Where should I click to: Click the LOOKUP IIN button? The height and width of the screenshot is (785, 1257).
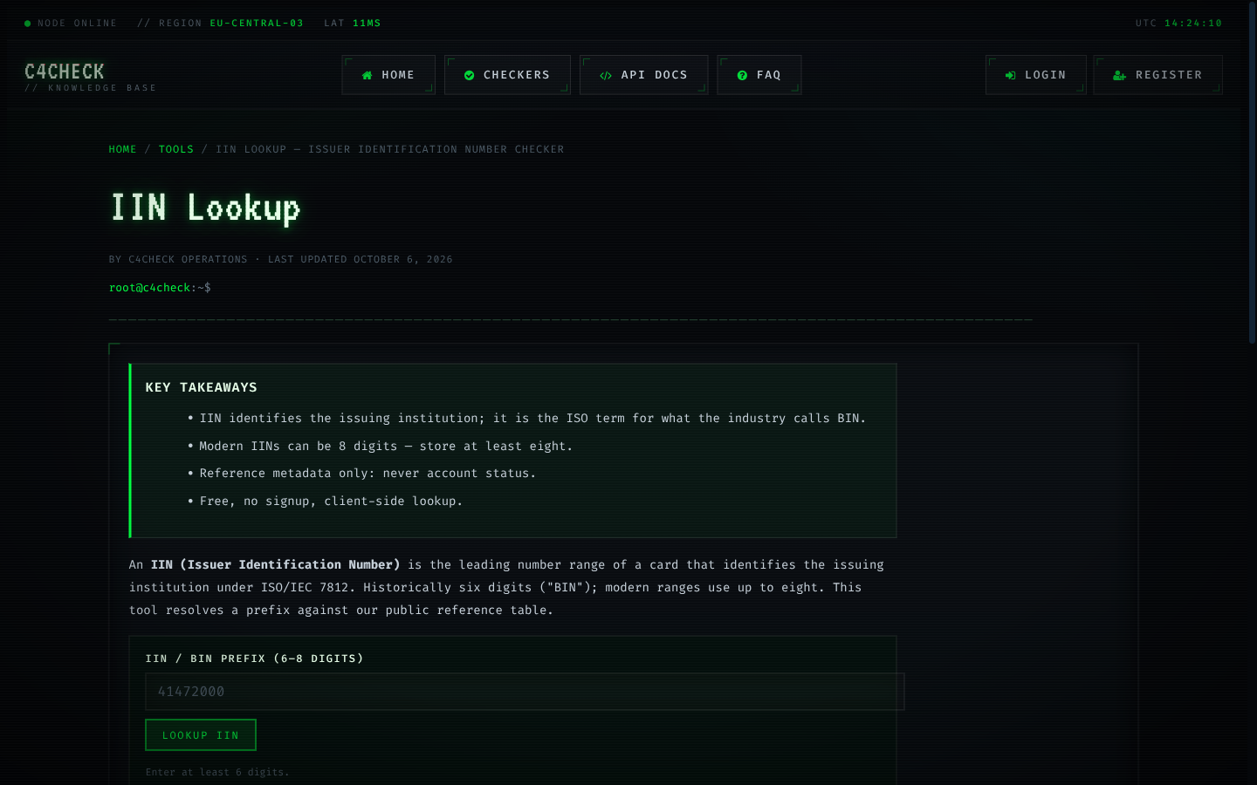201,735
